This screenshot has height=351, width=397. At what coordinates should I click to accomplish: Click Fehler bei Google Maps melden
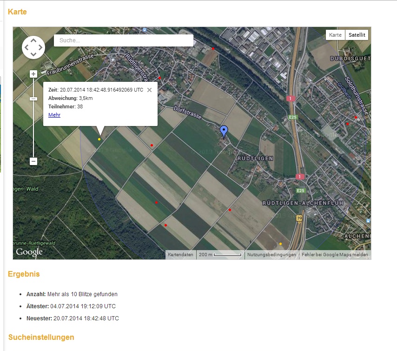335,255
